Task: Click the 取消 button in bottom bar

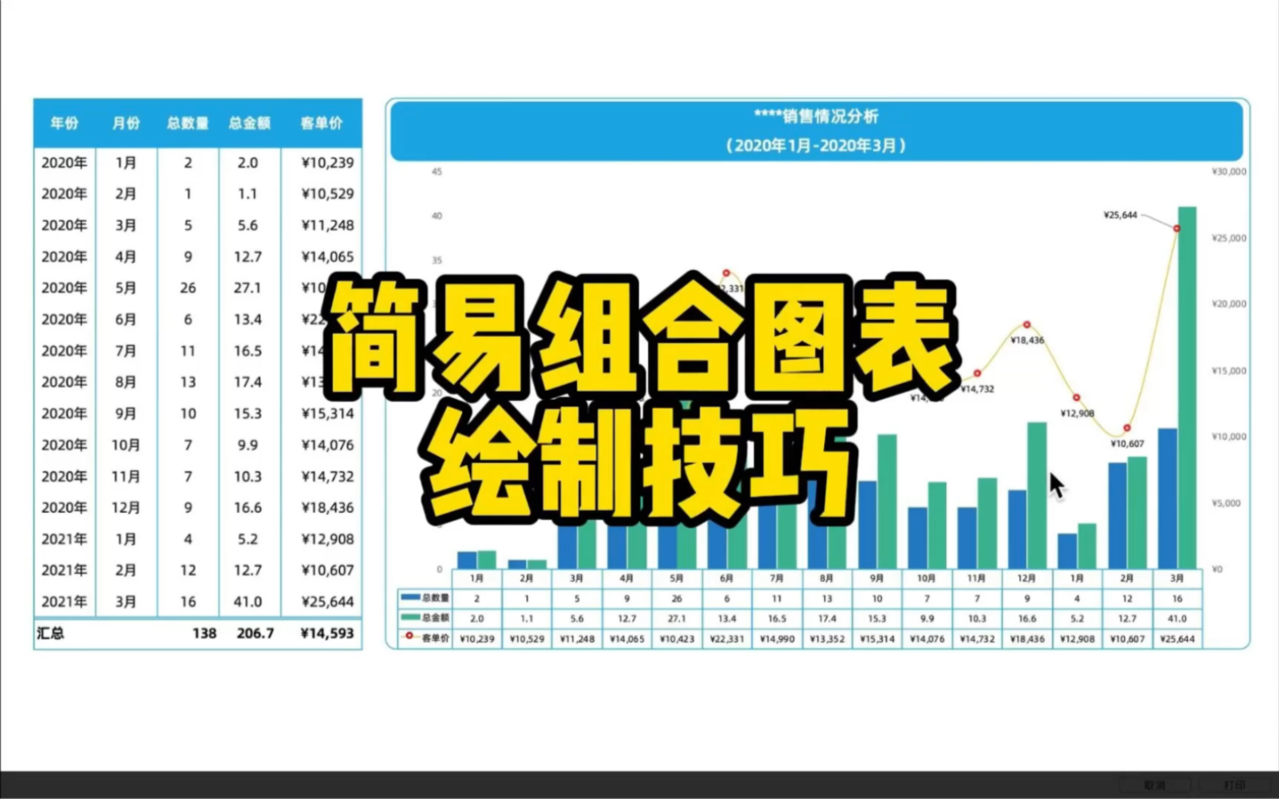Action: pyautogui.click(x=1154, y=785)
